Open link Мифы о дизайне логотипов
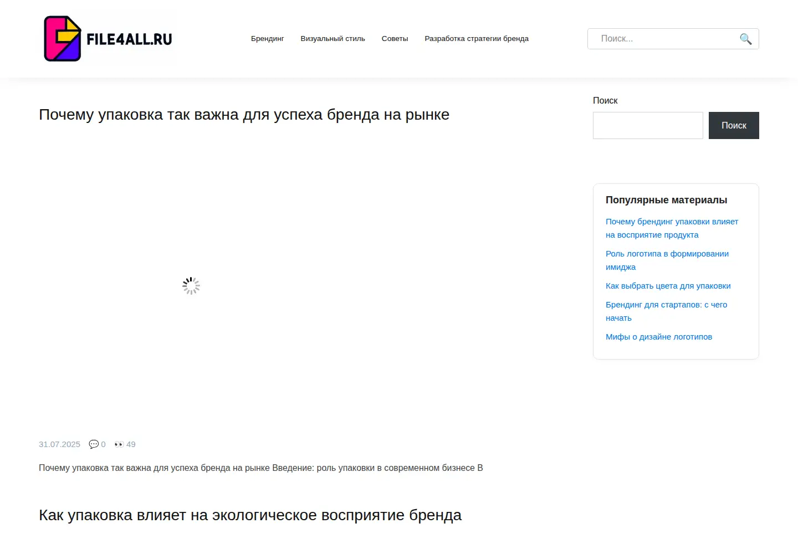The height and width of the screenshot is (554, 798). [x=659, y=337]
